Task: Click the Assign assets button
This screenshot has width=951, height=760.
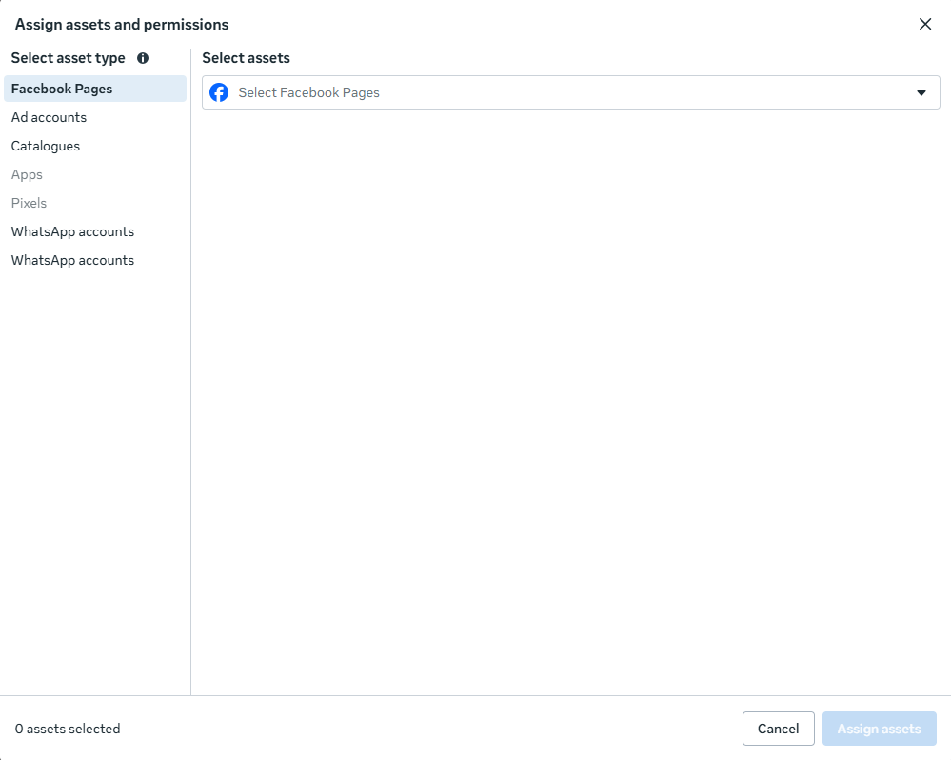Action: 880,729
